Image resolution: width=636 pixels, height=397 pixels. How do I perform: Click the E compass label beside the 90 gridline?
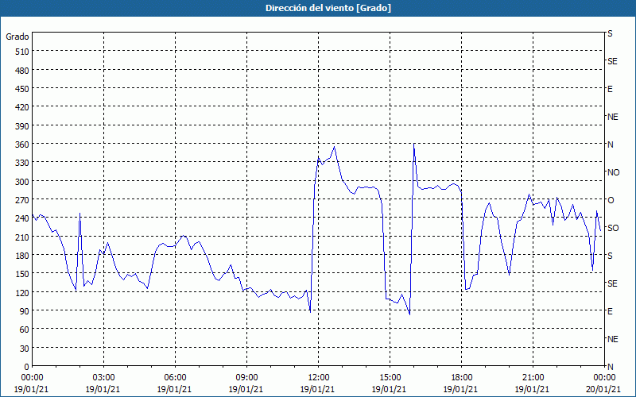tap(610, 311)
